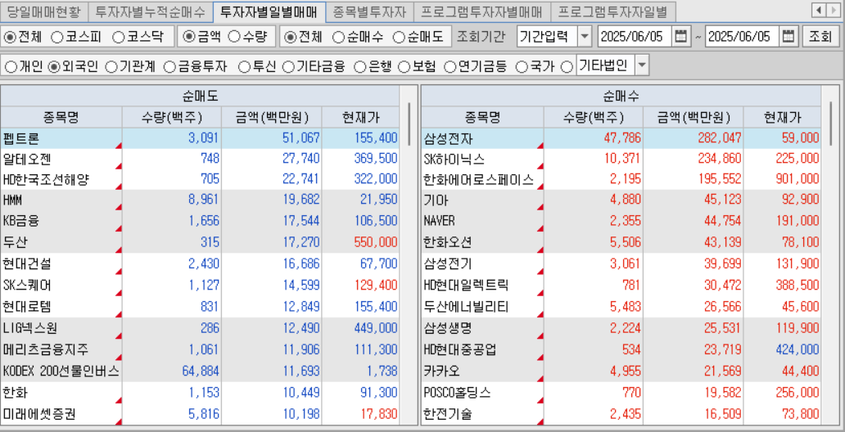Viewport: 845px width, 432px height.
Task: Choose the 외국인 investor radio button
Action: (x=53, y=67)
